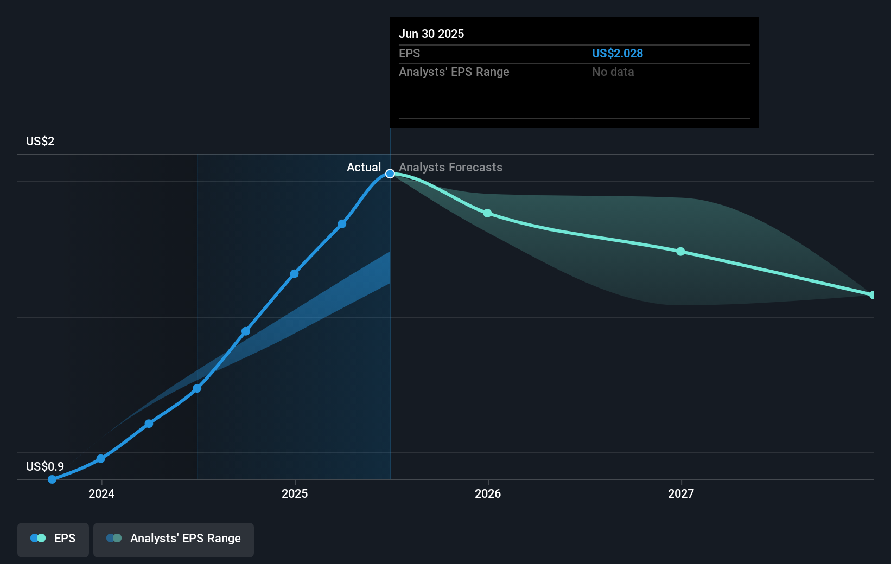Click the 2025 x-axis year label
The image size is (891, 564).
coord(295,494)
